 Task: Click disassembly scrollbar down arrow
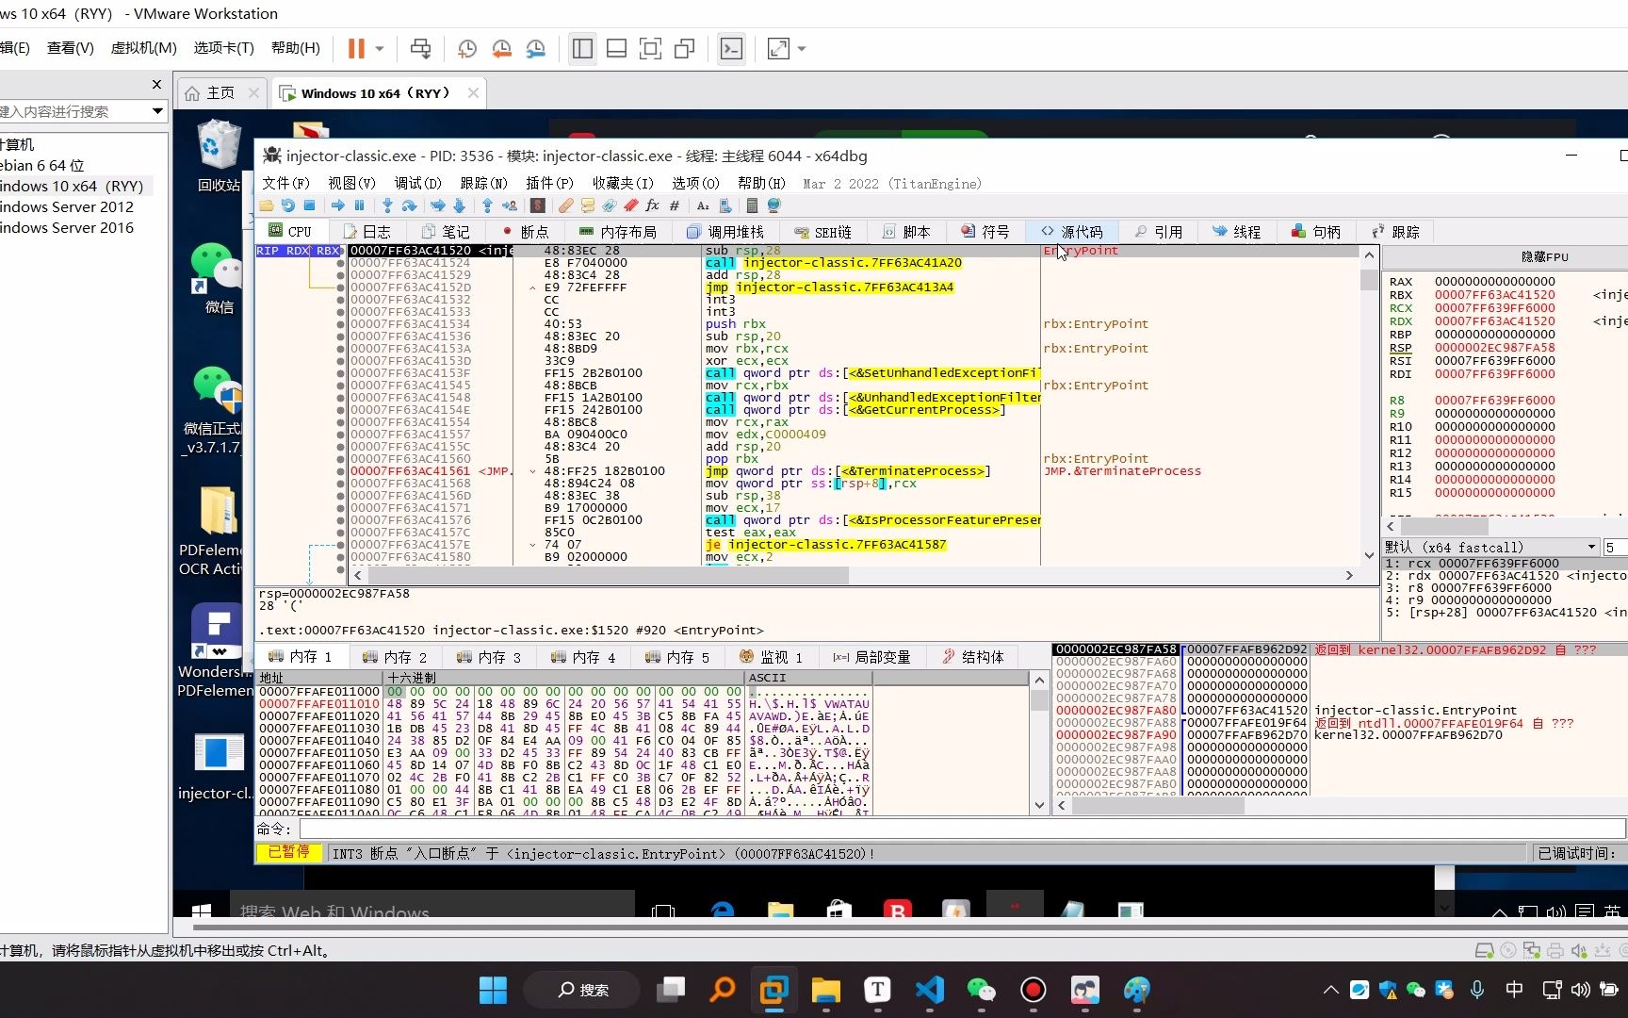pos(1369,555)
